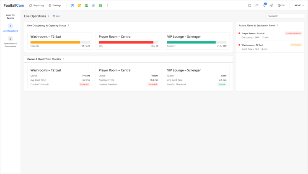Screen dimensions: 308x174
Task: Open the ACME account dropdown
Action: (299, 5)
